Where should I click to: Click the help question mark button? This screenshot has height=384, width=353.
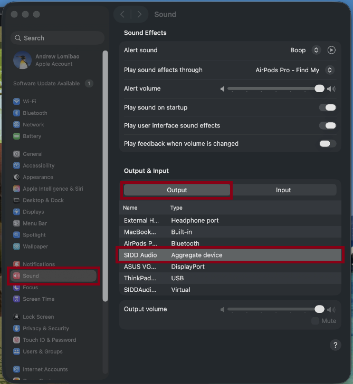point(336,345)
